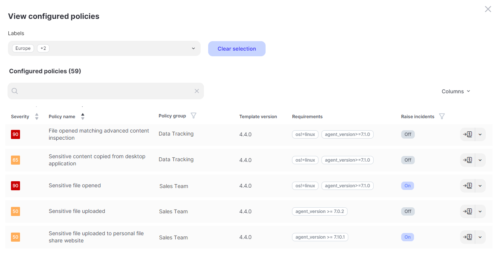Click the policy action icon for Sensitive file opened
This screenshot has height=259, width=496.
pos(468,186)
